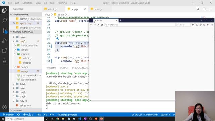
Task: Click the Firefox back arrow
Action: pos(91,25)
